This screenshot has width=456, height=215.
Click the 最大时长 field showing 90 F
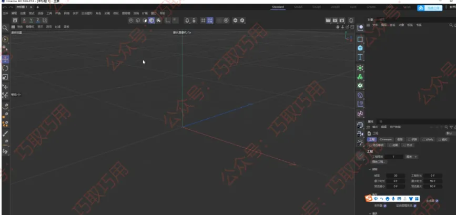[433, 181]
